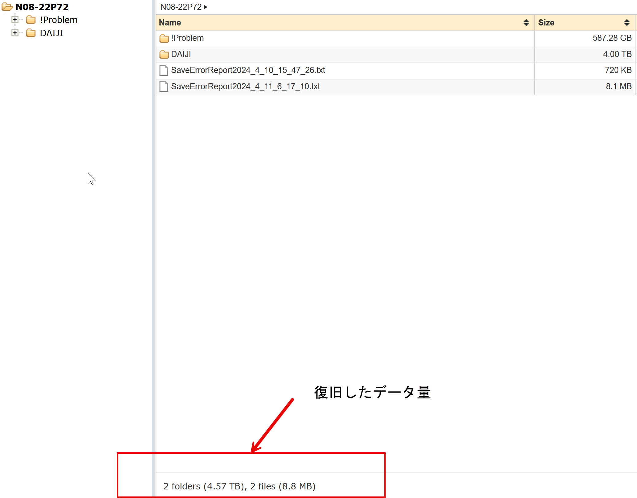637x498 pixels.
Task: Open the DAIJI folder row name
Action: [x=181, y=54]
